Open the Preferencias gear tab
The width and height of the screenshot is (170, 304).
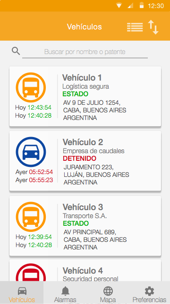149,293
